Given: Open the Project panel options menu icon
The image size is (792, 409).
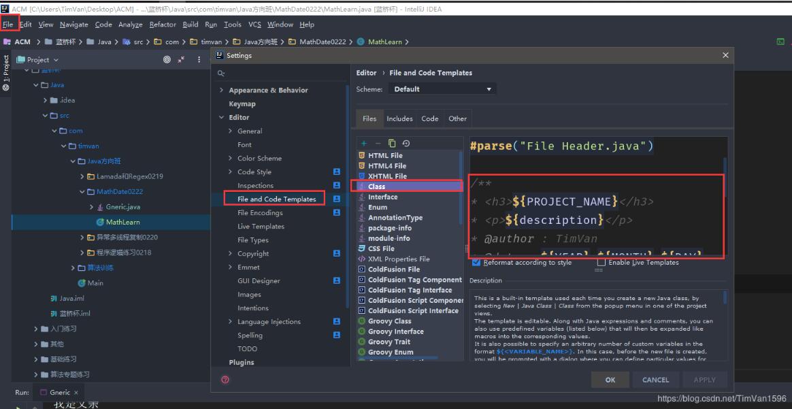Looking at the screenshot, I should 199,60.
